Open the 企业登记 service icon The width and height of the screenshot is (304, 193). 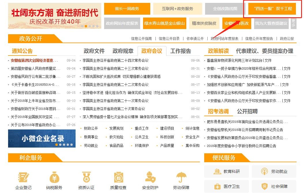(23, 177)
